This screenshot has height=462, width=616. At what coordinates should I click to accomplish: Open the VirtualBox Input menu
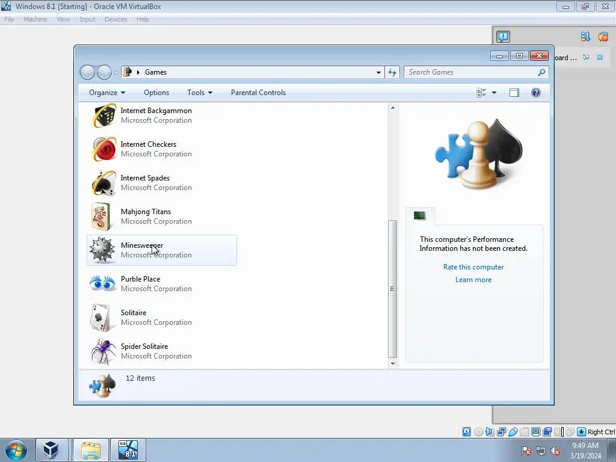coord(87,19)
